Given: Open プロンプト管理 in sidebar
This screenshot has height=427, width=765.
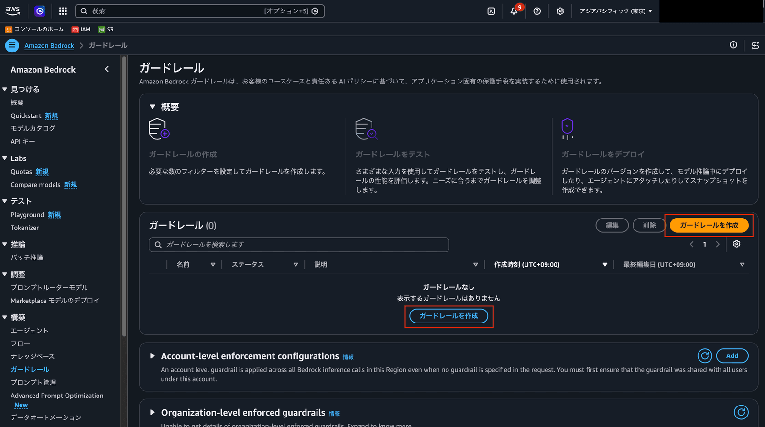Looking at the screenshot, I should tap(33, 382).
